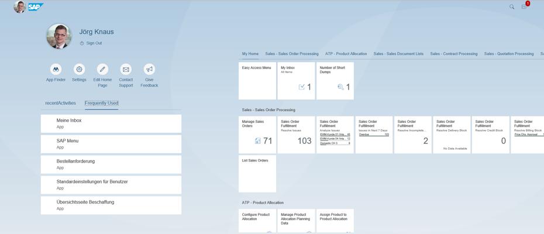Open Sales Order Fulfillment Analyze Issues tile

[335, 135]
